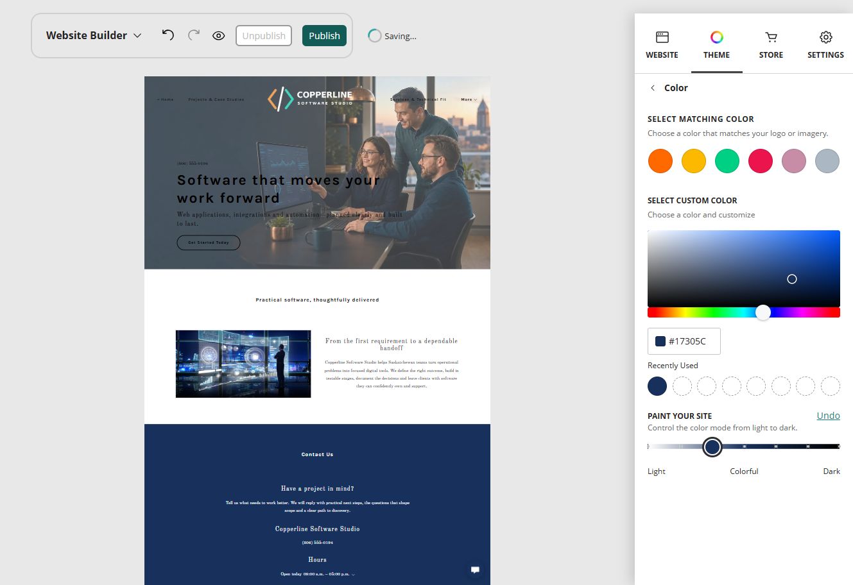Click the Unpublish button

[x=264, y=36]
